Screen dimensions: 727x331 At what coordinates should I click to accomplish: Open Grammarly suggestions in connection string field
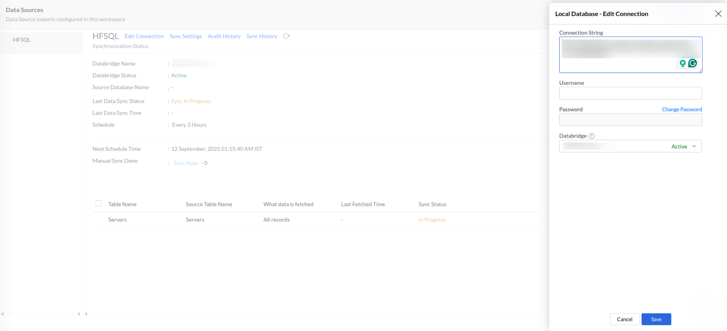pyautogui.click(x=692, y=63)
